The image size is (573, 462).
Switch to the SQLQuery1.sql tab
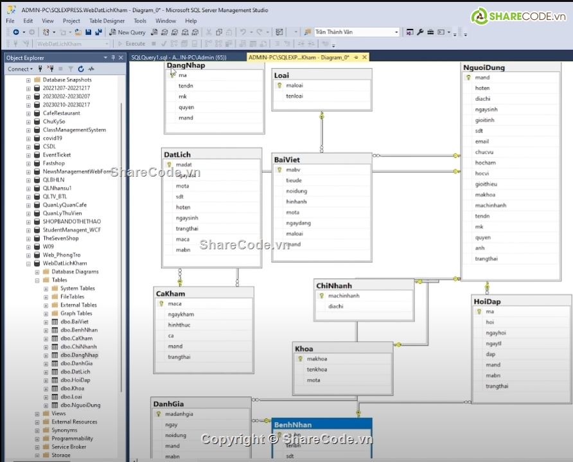coord(179,57)
